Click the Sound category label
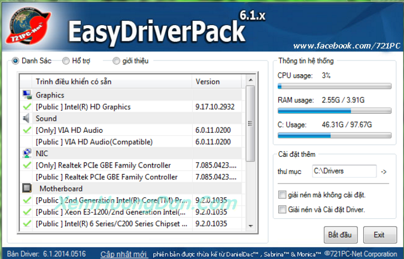404x259 pixels. point(46,118)
